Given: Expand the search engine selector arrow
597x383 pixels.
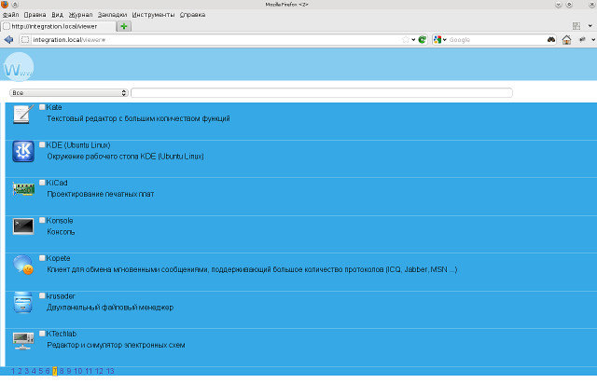Looking at the screenshot, I should 444,39.
